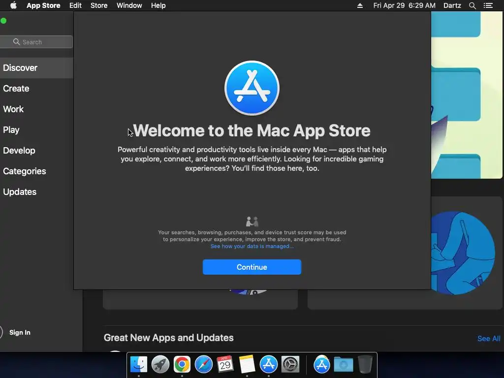
Task: Open the Store menu
Action: pyautogui.click(x=99, y=5)
